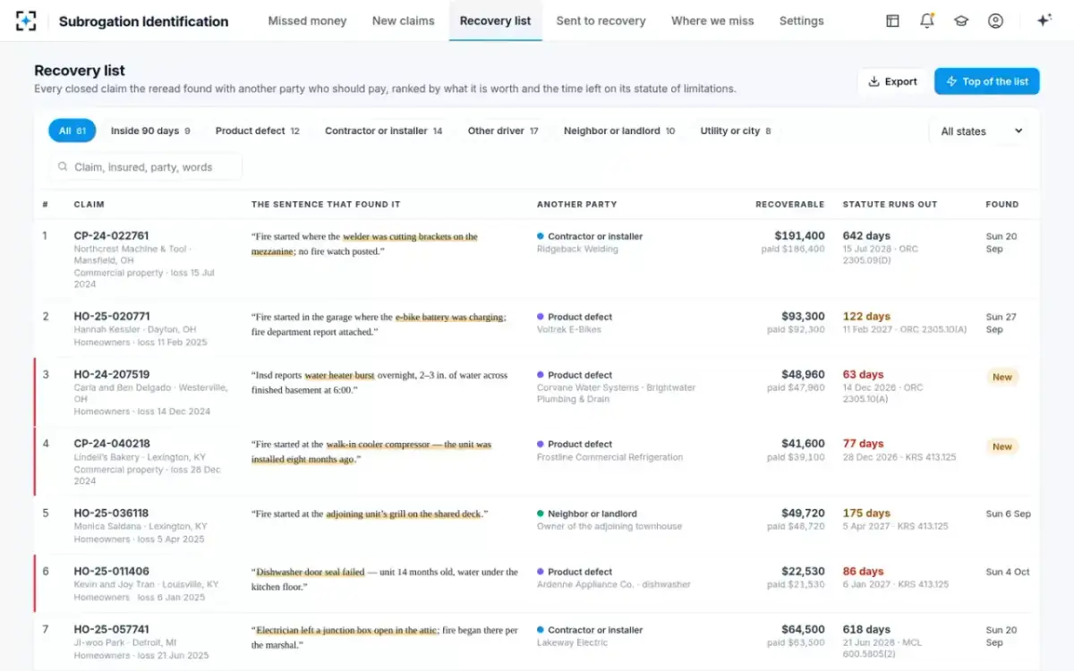
Task: Filter by Neighbor or landlord chip
Action: click(619, 131)
